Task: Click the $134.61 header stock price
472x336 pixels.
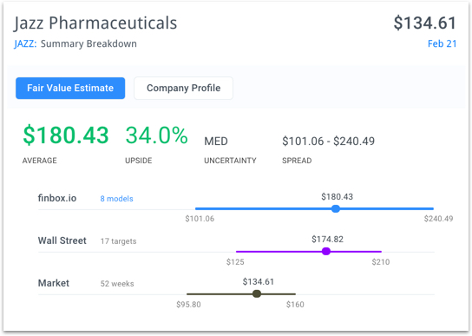Action: (425, 23)
